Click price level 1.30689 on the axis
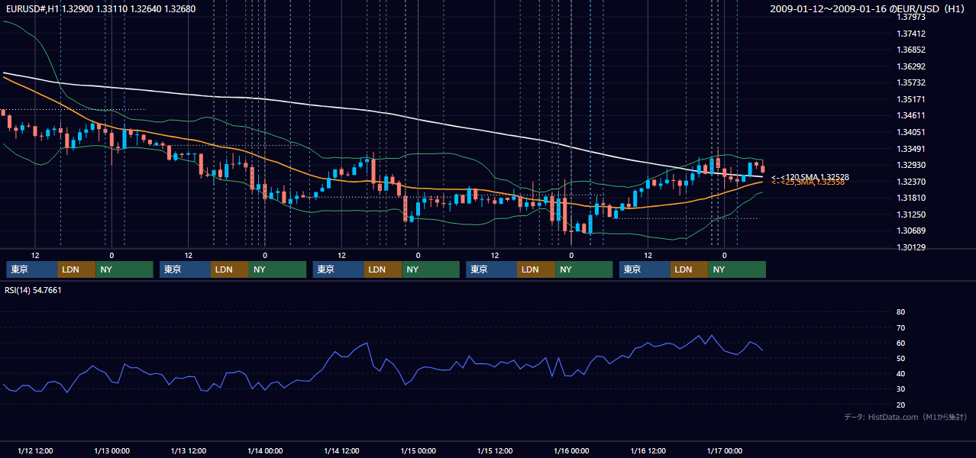Screen dimensions: 976x458 (x=911, y=231)
